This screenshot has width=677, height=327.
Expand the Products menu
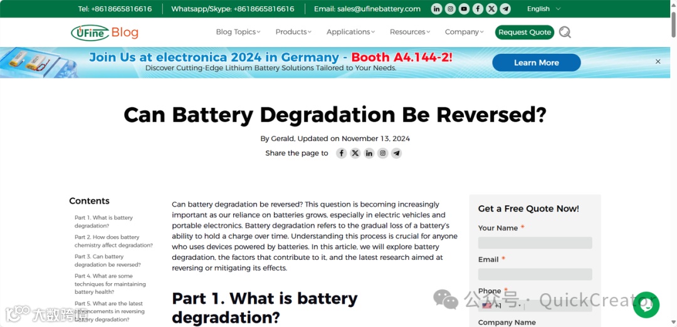click(x=293, y=32)
